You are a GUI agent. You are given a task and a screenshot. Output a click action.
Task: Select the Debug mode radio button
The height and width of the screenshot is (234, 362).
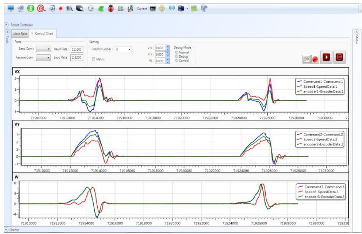click(x=177, y=56)
